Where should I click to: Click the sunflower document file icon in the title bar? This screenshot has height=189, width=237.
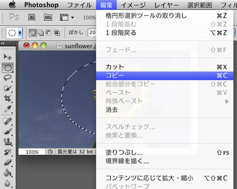59,46
